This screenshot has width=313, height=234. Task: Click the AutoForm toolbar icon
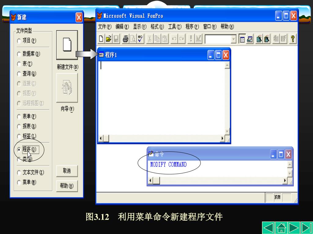click(276, 39)
